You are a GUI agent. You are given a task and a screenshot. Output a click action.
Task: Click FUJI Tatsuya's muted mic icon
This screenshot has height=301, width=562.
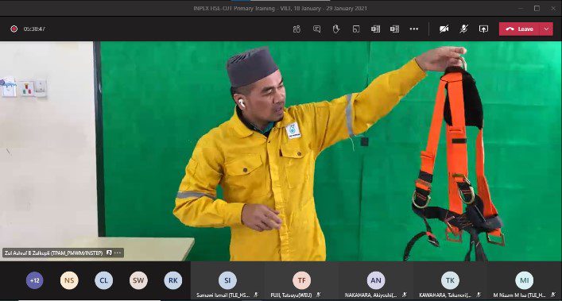tap(318, 295)
